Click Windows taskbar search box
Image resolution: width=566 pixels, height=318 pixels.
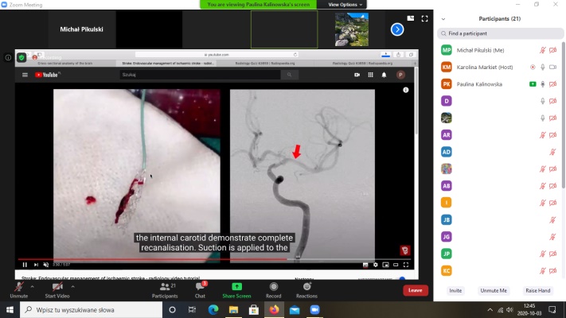tap(91, 310)
